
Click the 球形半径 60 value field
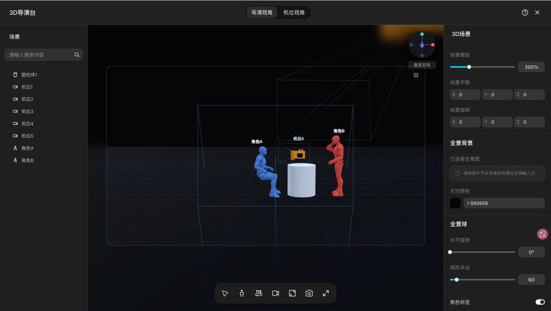pyautogui.click(x=531, y=279)
